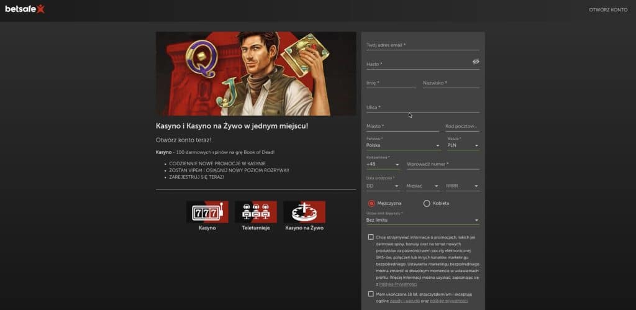This screenshot has height=310, width=636.
Task: Click the Betsafe logo
Action: coord(25,9)
